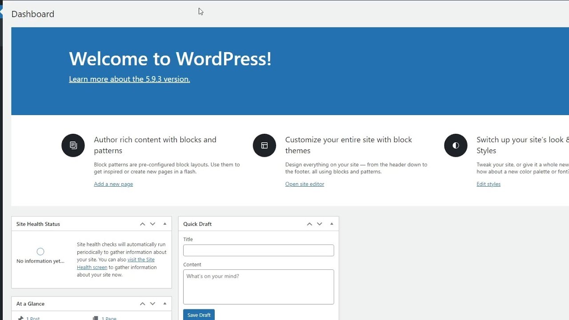Collapse the At a Glance panel
This screenshot has height=320, width=569.
(x=165, y=304)
